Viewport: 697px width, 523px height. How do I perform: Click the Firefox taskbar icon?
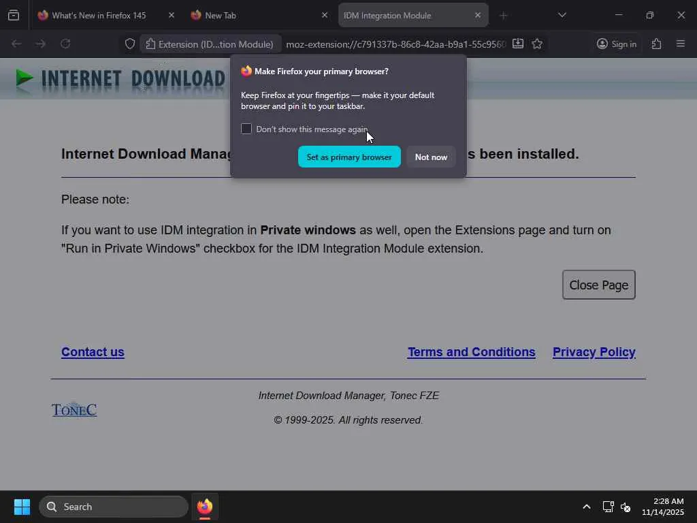[x=204, y=507]
